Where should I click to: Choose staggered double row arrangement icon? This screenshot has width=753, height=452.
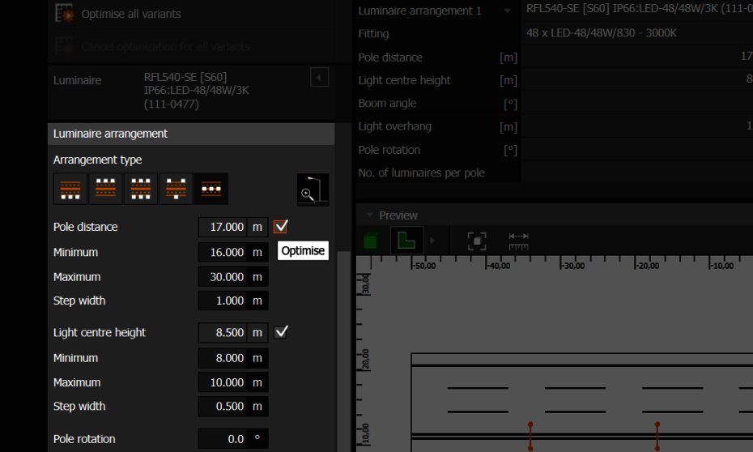pos(176,189)
